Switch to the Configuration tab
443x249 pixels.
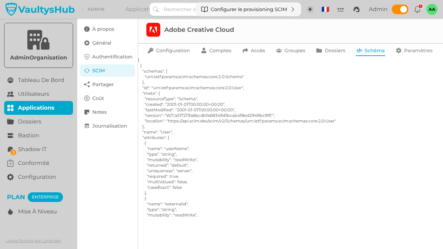(x=169, y=50)
